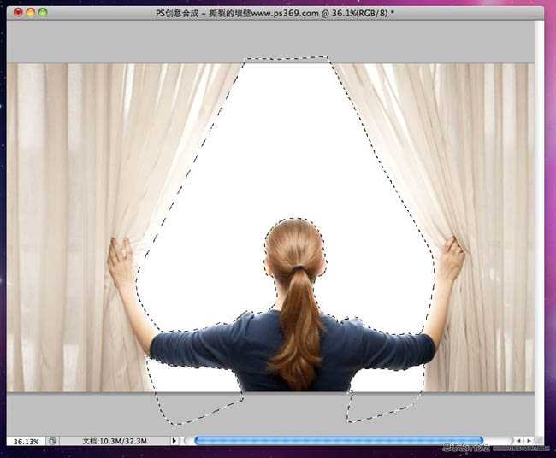The height and width of the screenshot is (458, 556).
Task: Open the status bar options arrow menu
Action: tap(174, 441)
